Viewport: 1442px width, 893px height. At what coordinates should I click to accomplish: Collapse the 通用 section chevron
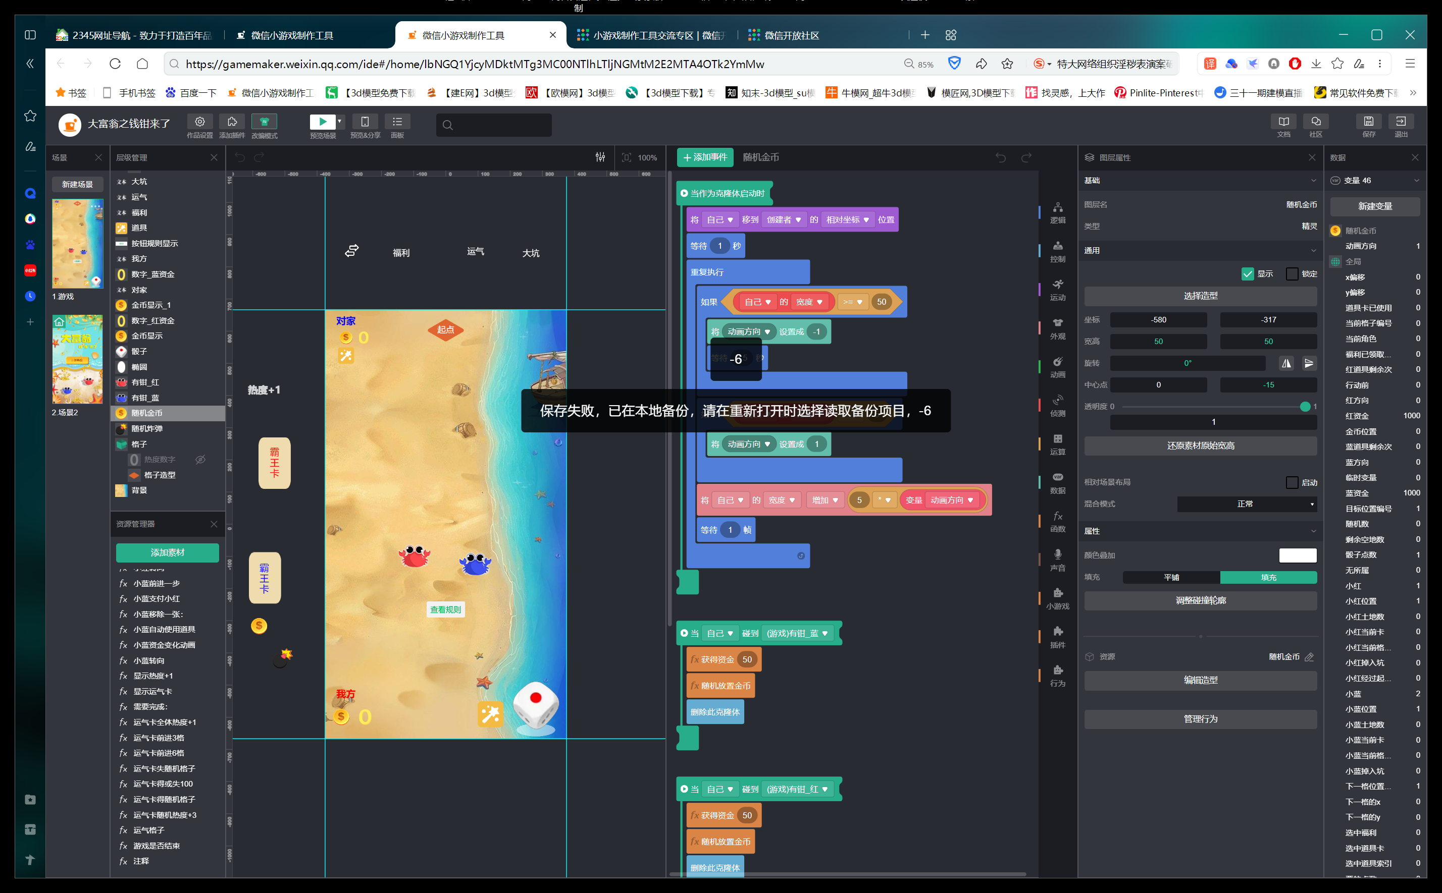[1313, 250]
